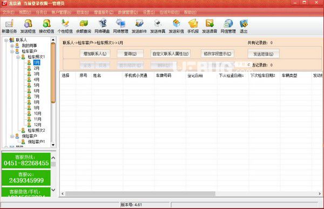Click the tree panel scroll-down arrow
This screenshot has height=209, width=324.
[x=53, y=145]
